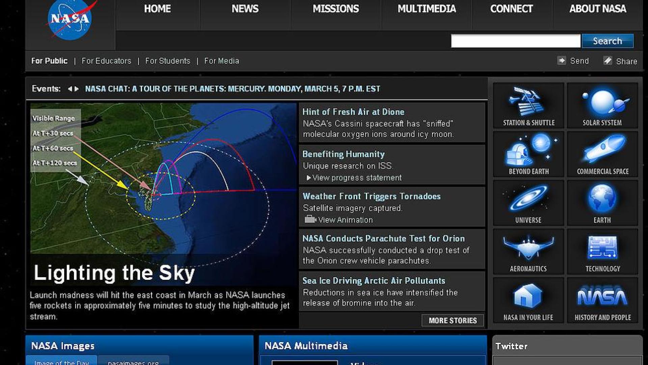This screenshot has width=648, height=365.
Task: Open the Universe galaxy icon
Action: pyautogui.click(x=528, y=203)
